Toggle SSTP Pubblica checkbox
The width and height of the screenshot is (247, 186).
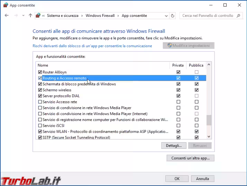pos(196,137)
